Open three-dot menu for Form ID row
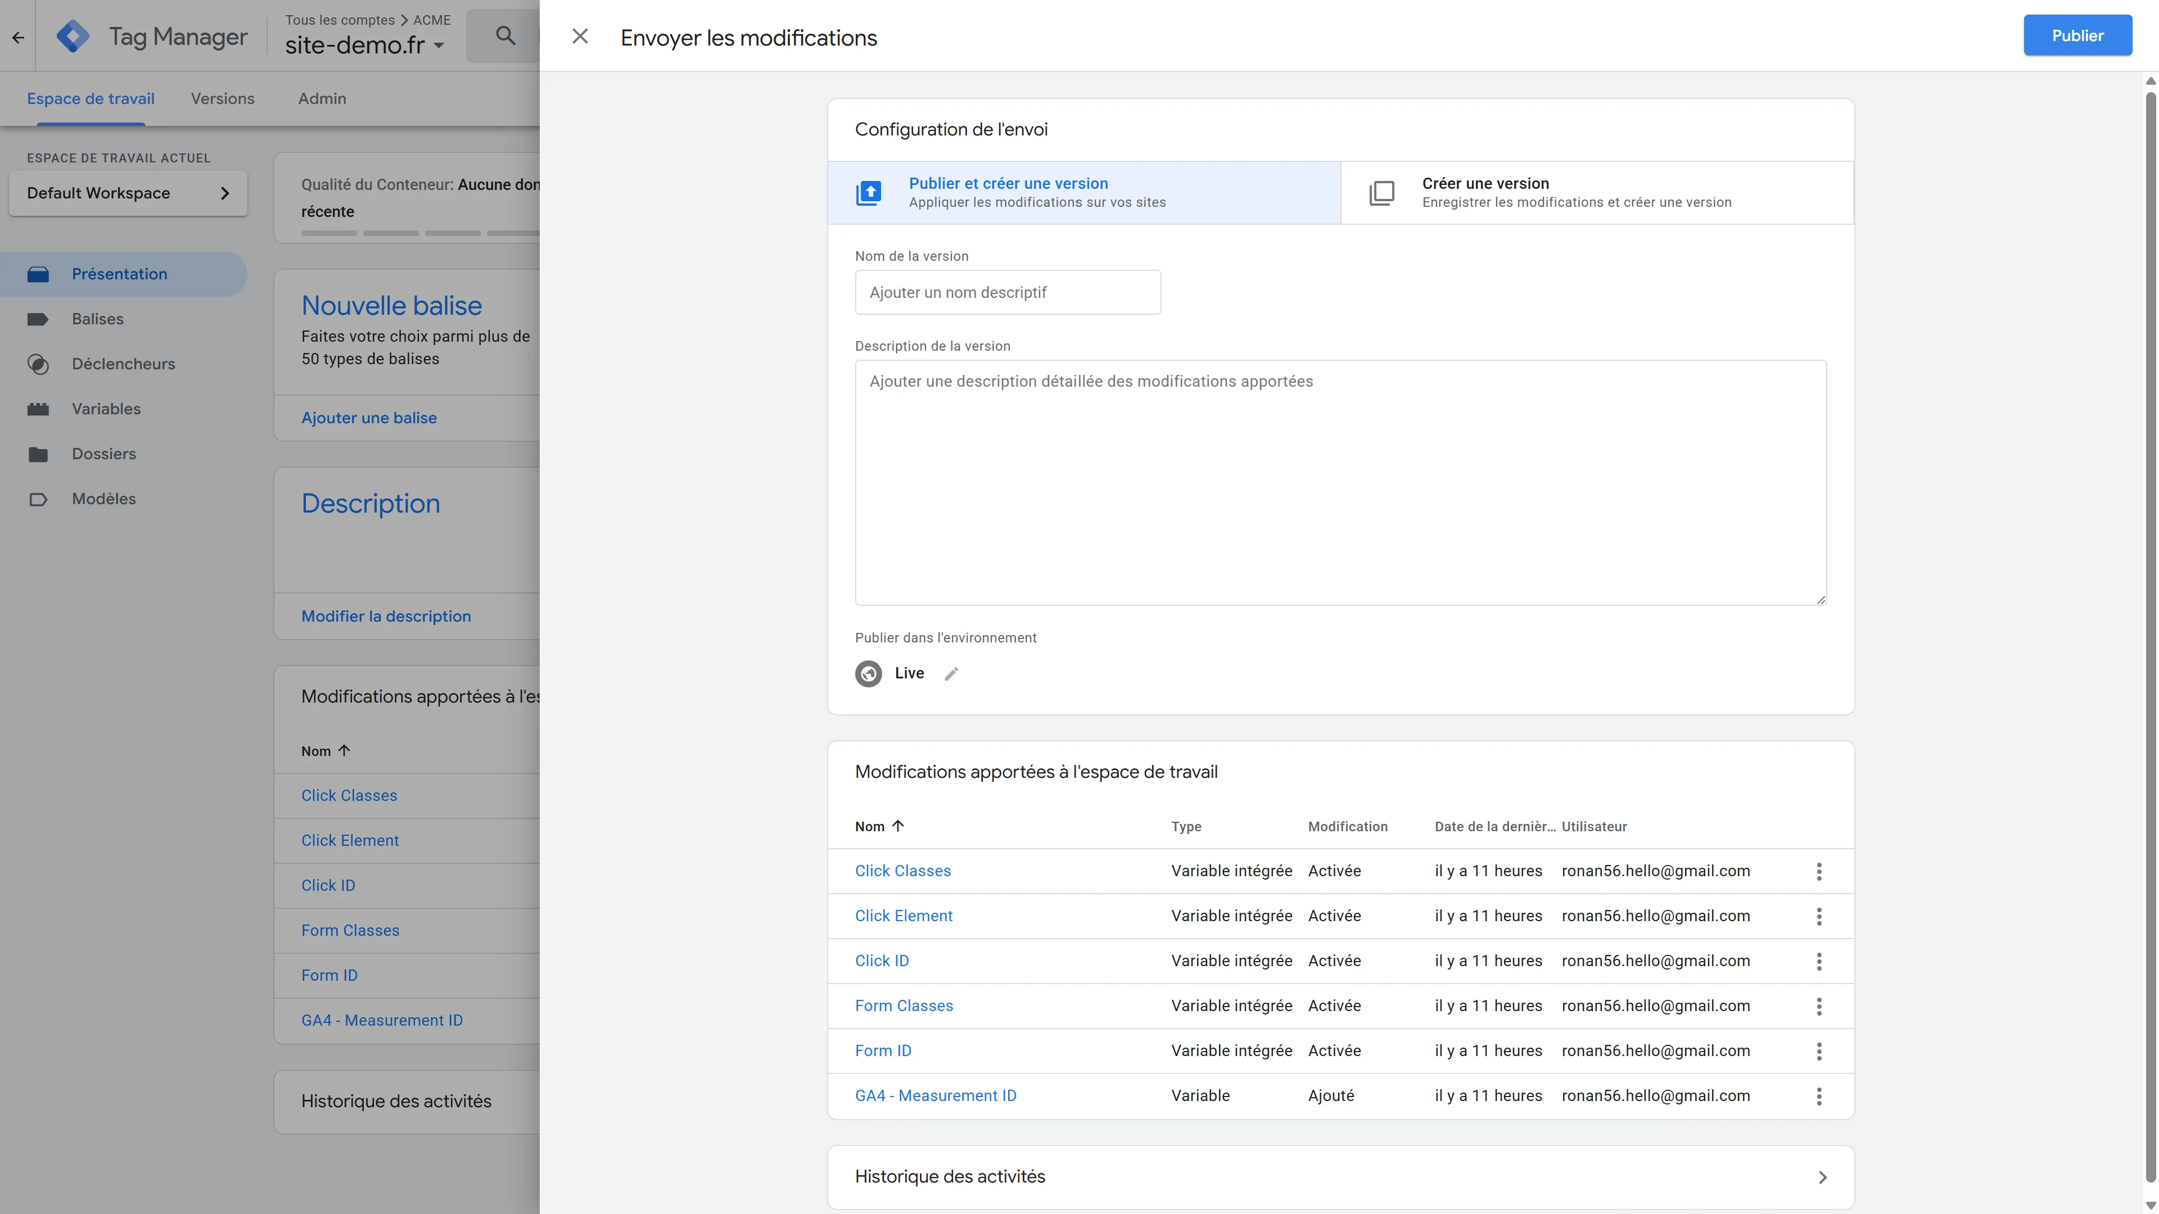Image resolution: width=2159 pixels, height=1214 pixels. [x=1819, y=1050]
